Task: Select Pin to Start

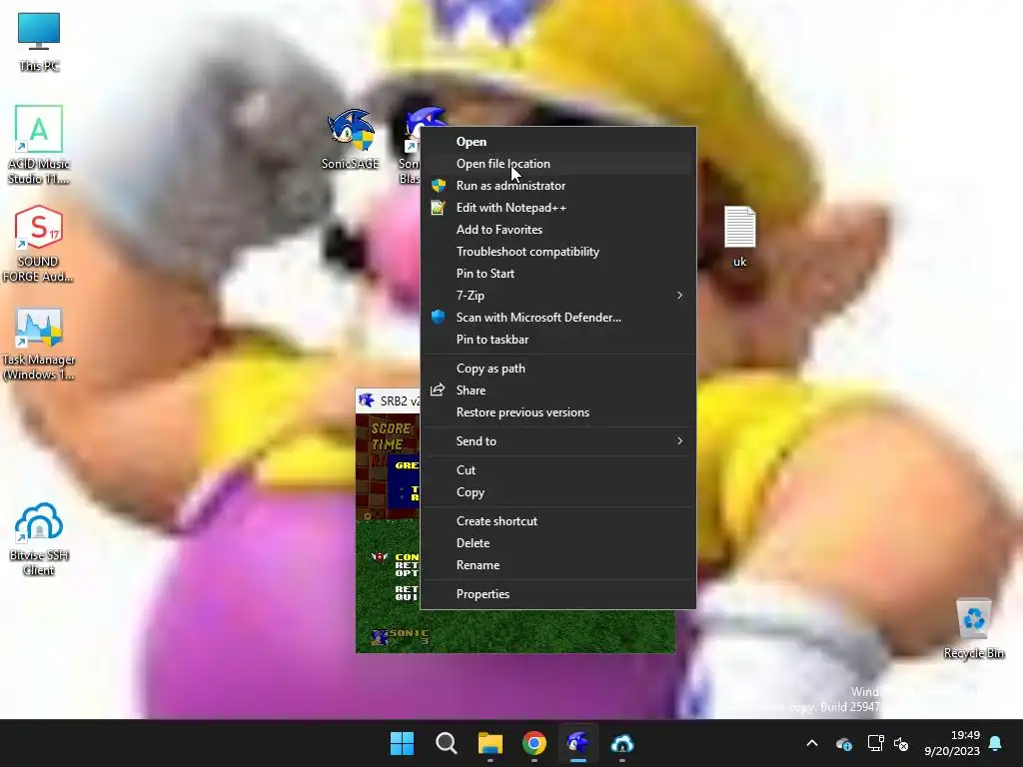Action: (557, 274)
